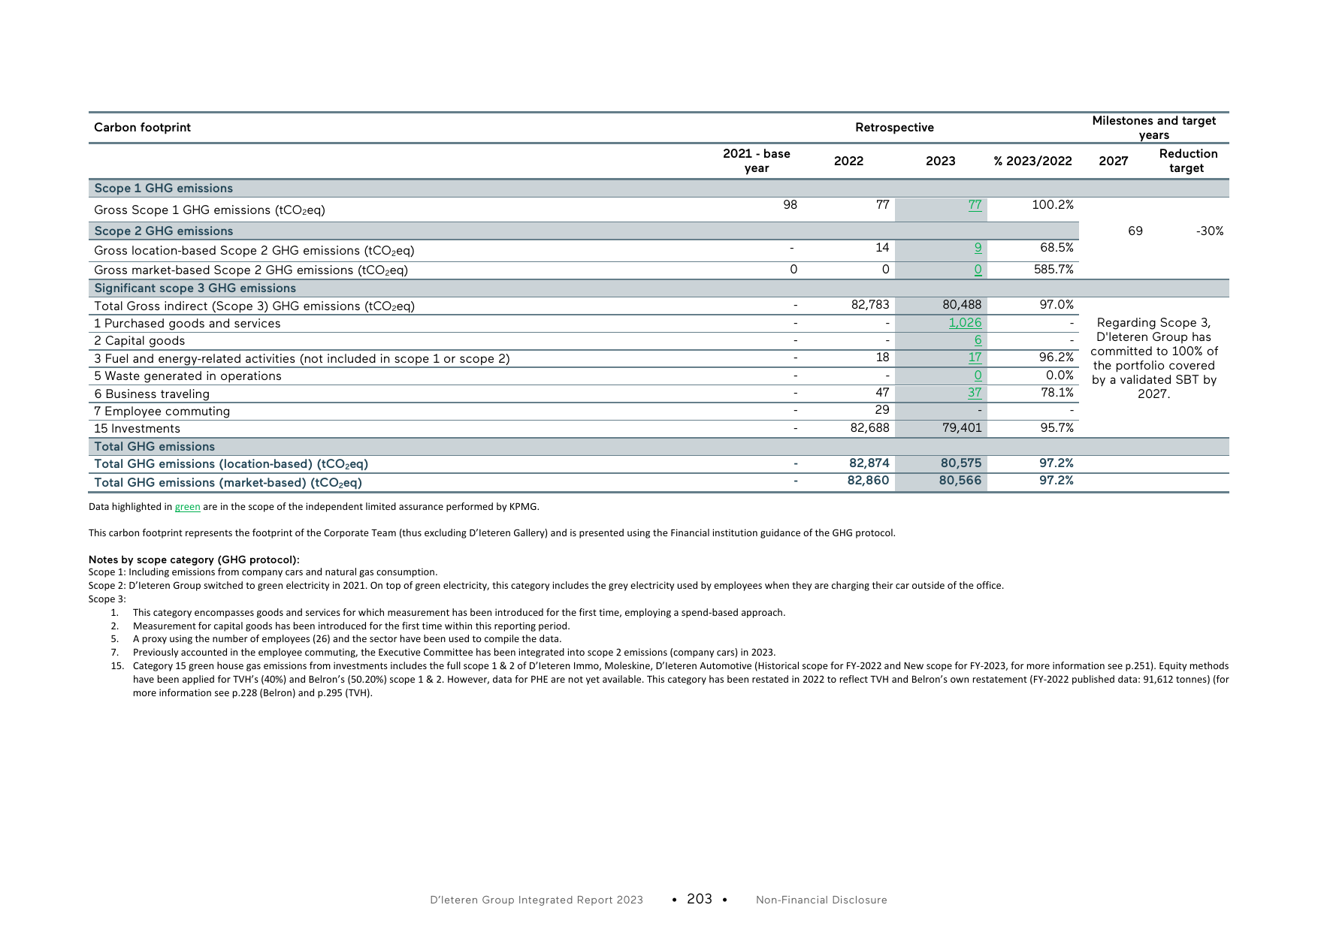
Task: Select 'Carbon footprint' table heading
Action: click(142, 128)
